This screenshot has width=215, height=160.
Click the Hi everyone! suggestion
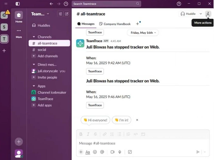click(96, 120)
